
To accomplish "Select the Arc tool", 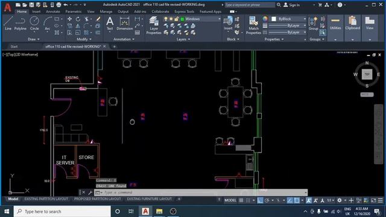I will coord(47,24).
